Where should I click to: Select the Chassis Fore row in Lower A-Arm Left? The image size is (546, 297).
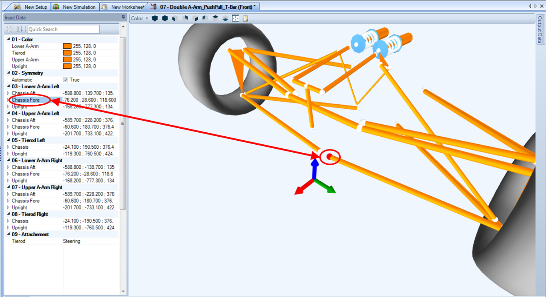pos(62,100)
